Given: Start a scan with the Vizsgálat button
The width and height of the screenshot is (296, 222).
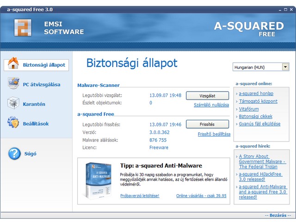Looking at the screenshot, I should (x=207, y=96).
